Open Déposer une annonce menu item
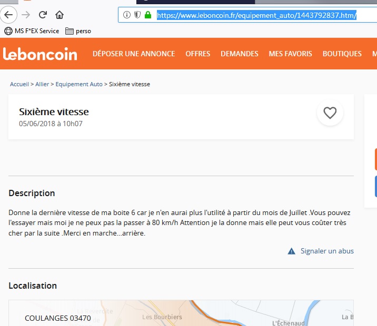The height and width of the screenshot is (326, 377). [134, 54]
